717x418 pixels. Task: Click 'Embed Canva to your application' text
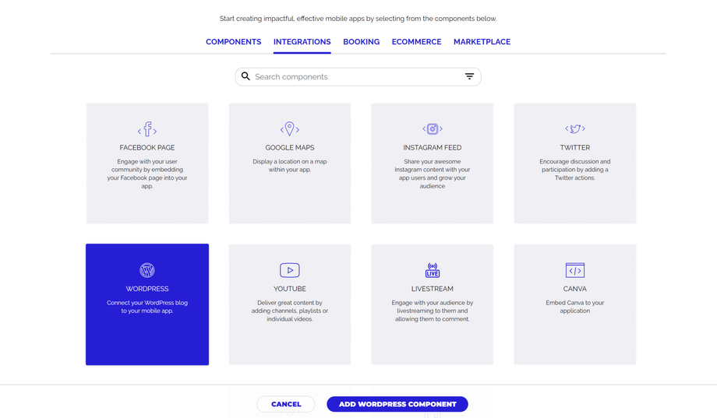pyautogui.click(x=575, y=307)
